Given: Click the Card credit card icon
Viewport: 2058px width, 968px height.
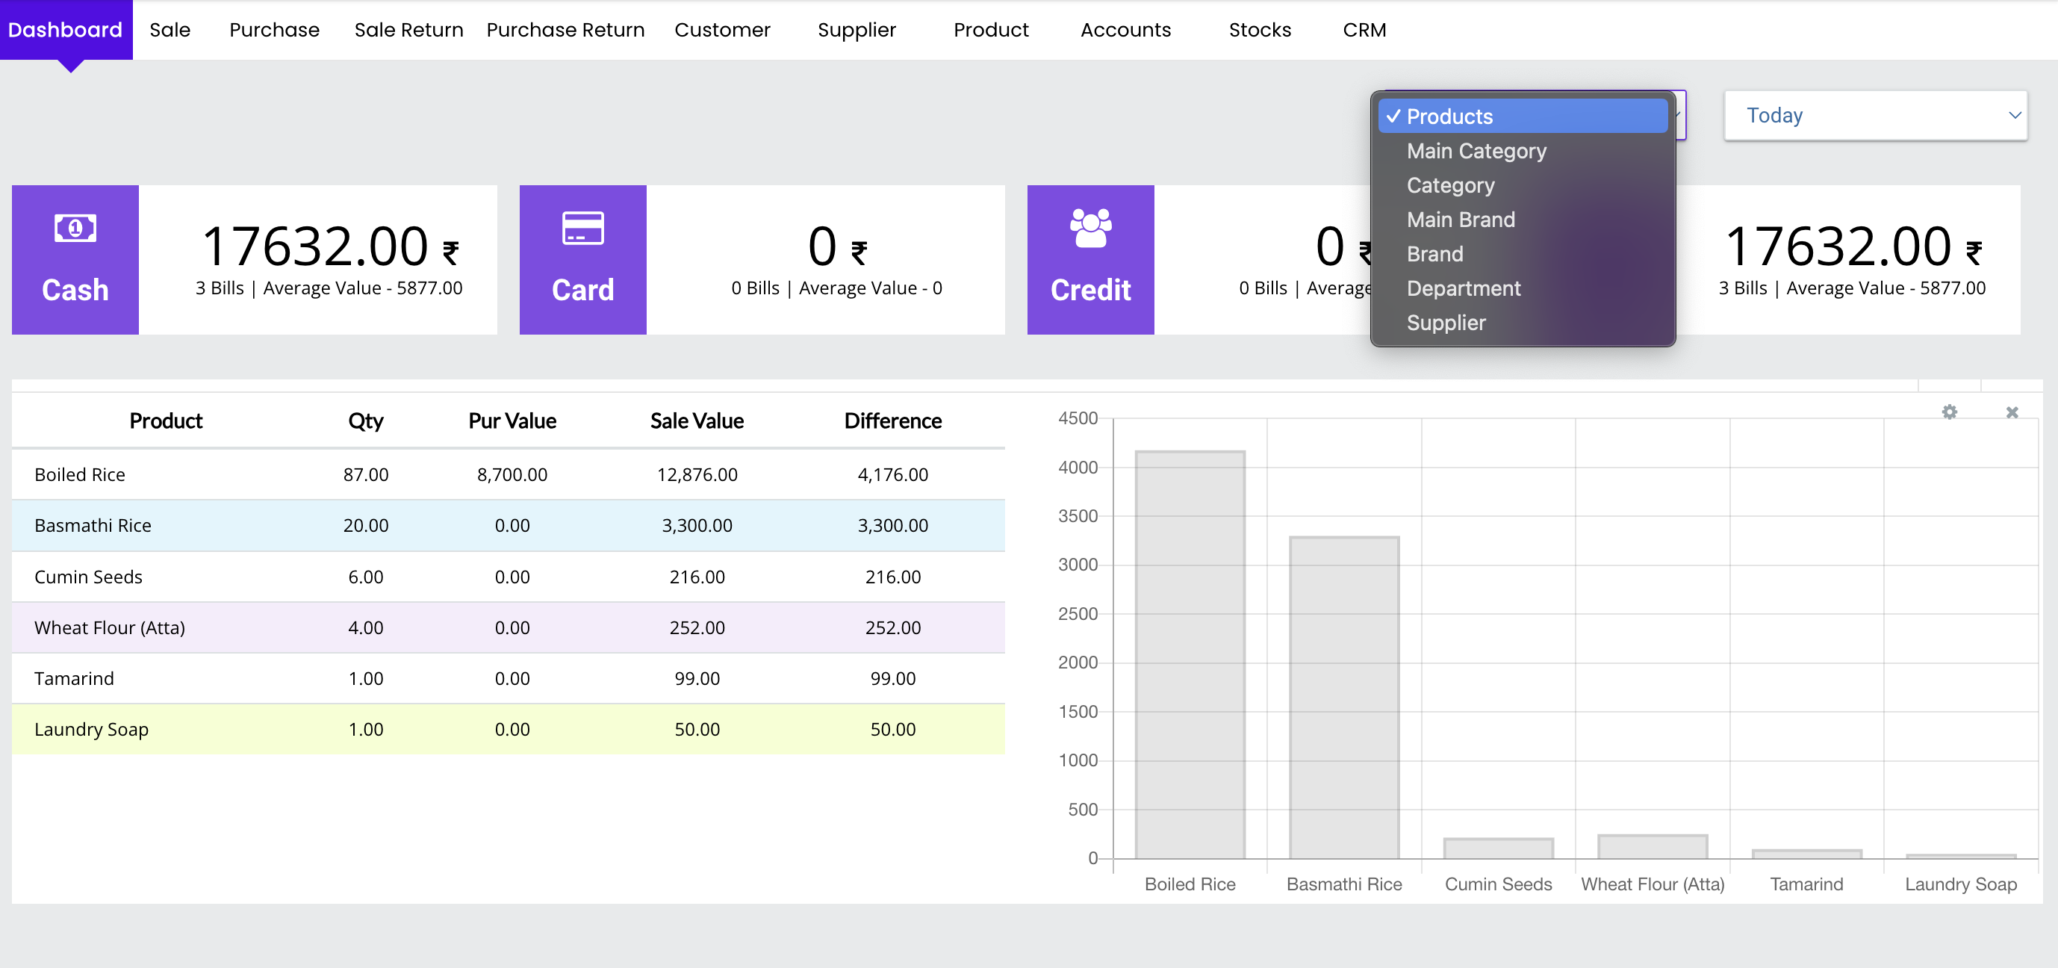Looking at the screenshot, I should [x=582, y=229].
